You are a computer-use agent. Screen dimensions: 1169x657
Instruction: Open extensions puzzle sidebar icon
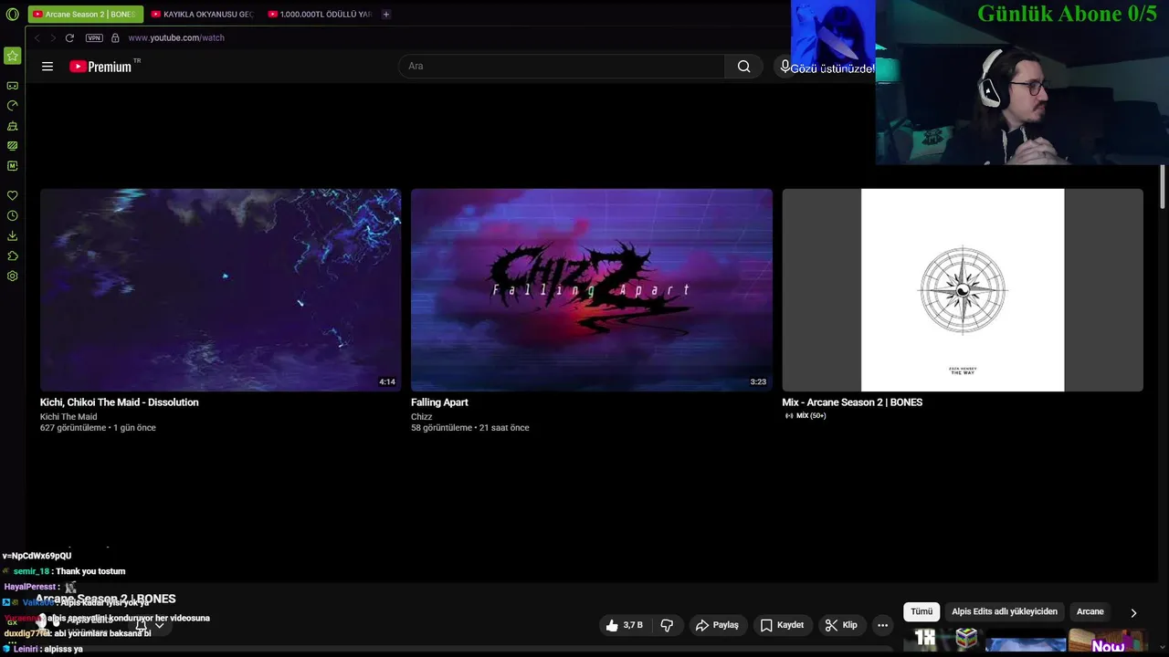[x=12, y=256]
